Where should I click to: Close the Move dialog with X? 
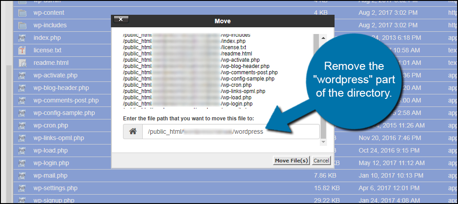pos(121,20)
